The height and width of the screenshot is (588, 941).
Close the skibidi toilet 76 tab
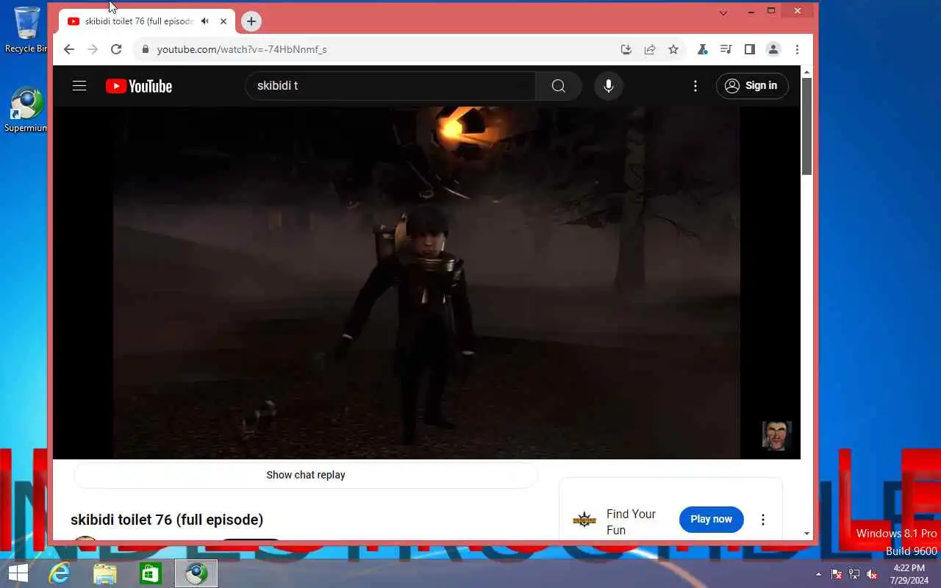click(223, 21)
